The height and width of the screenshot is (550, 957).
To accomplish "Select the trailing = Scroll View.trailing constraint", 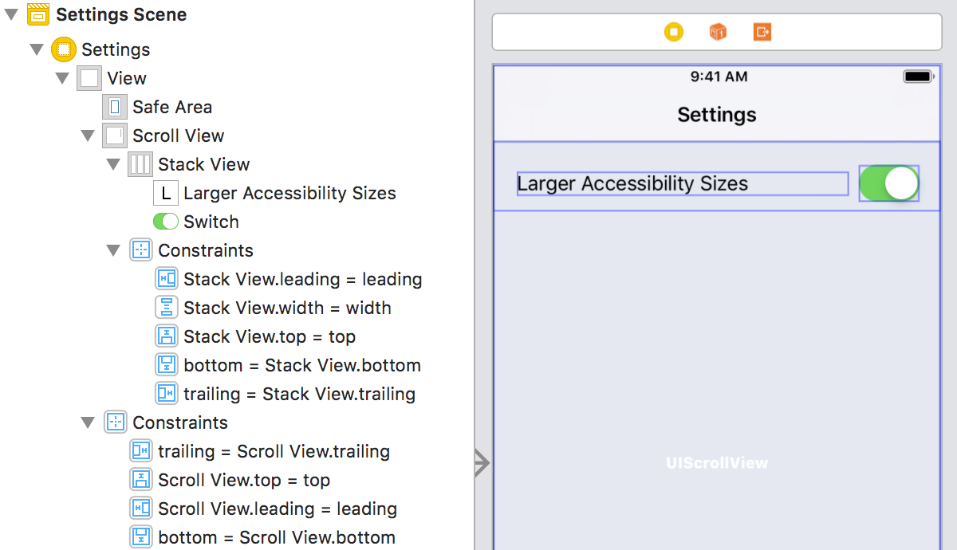I will (x=274, y=450).
